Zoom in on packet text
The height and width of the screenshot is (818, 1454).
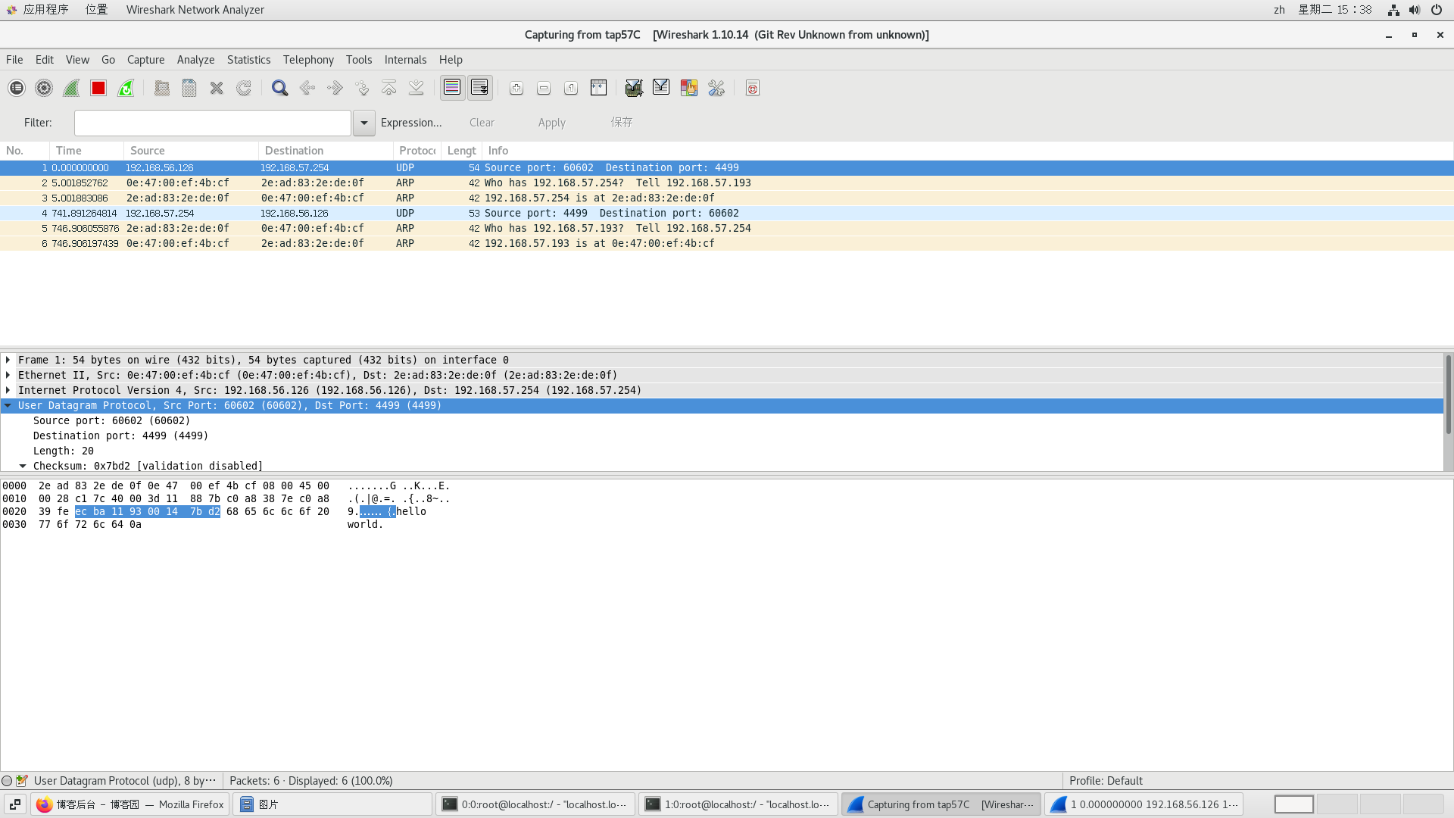pos(516,88)
